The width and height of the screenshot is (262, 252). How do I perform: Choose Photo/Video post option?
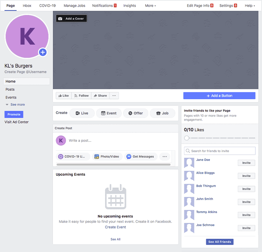107,157
